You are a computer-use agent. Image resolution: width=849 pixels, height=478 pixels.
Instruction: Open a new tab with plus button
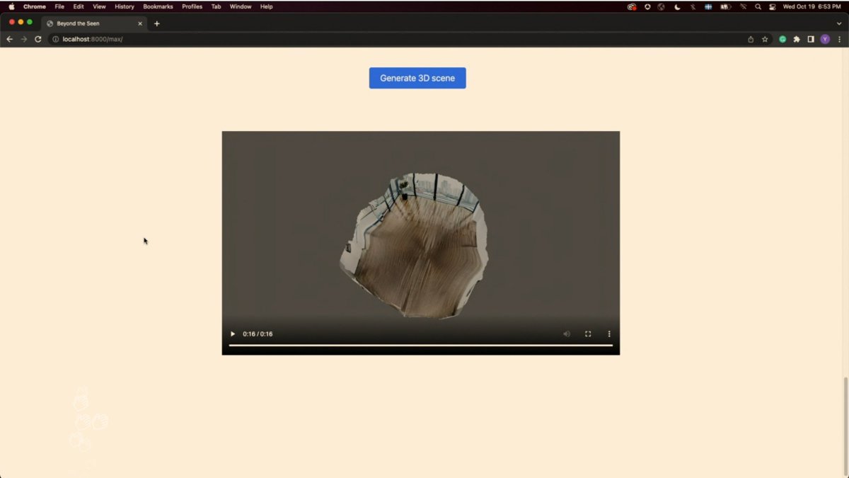pos(157,23)
